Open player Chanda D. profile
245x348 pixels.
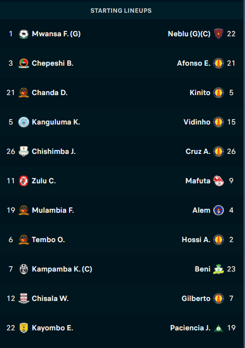tap(49, 93)
